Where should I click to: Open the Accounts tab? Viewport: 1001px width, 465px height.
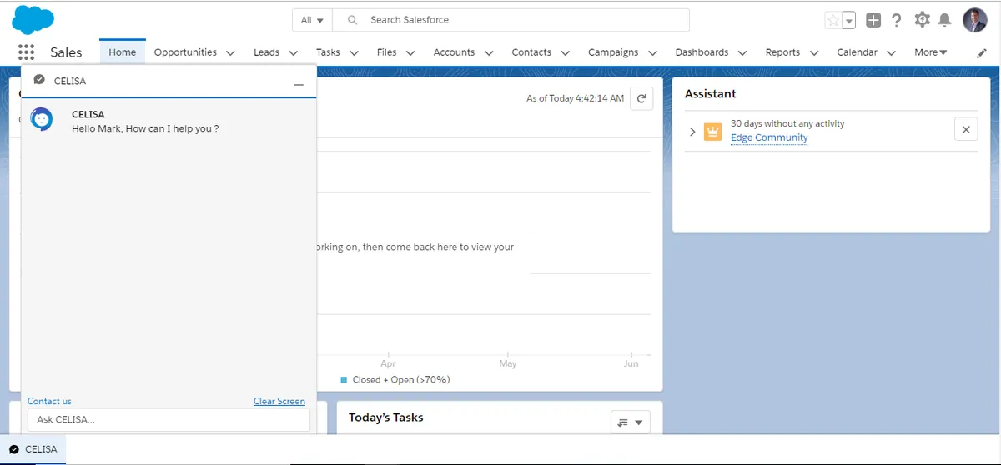point(454,52)
